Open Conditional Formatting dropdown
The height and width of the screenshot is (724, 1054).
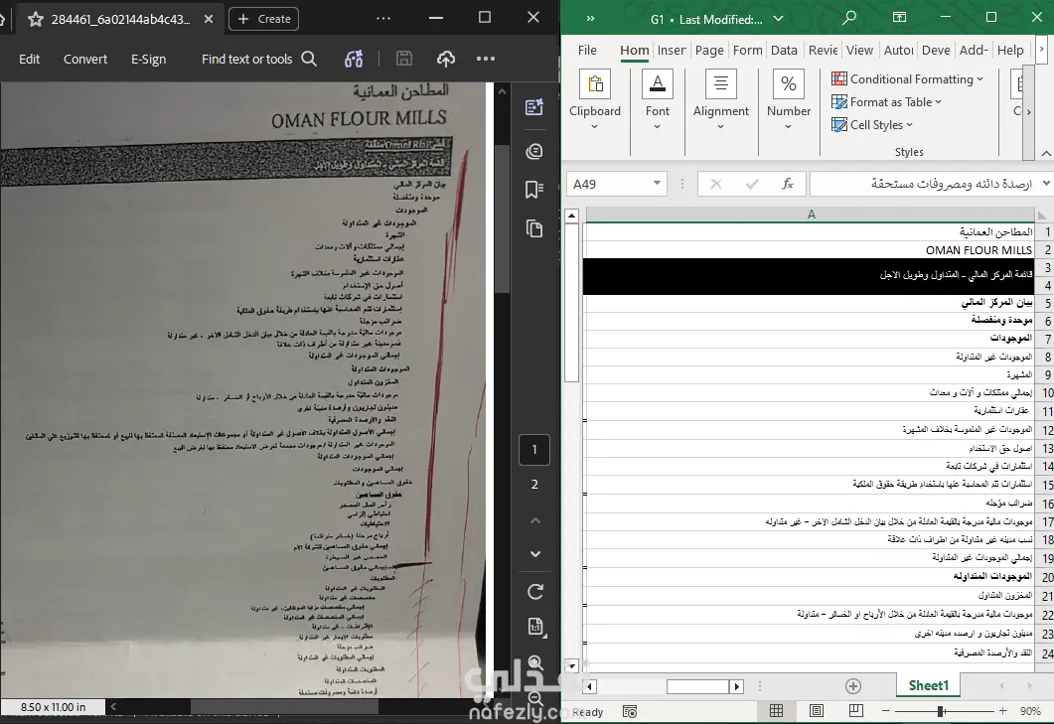pos(907,79)
